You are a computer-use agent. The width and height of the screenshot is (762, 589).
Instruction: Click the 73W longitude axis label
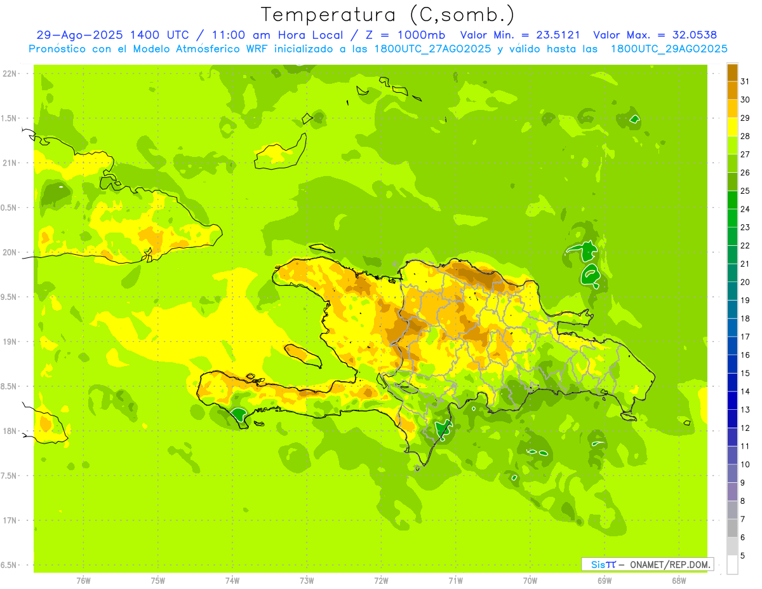coord(307,581)
